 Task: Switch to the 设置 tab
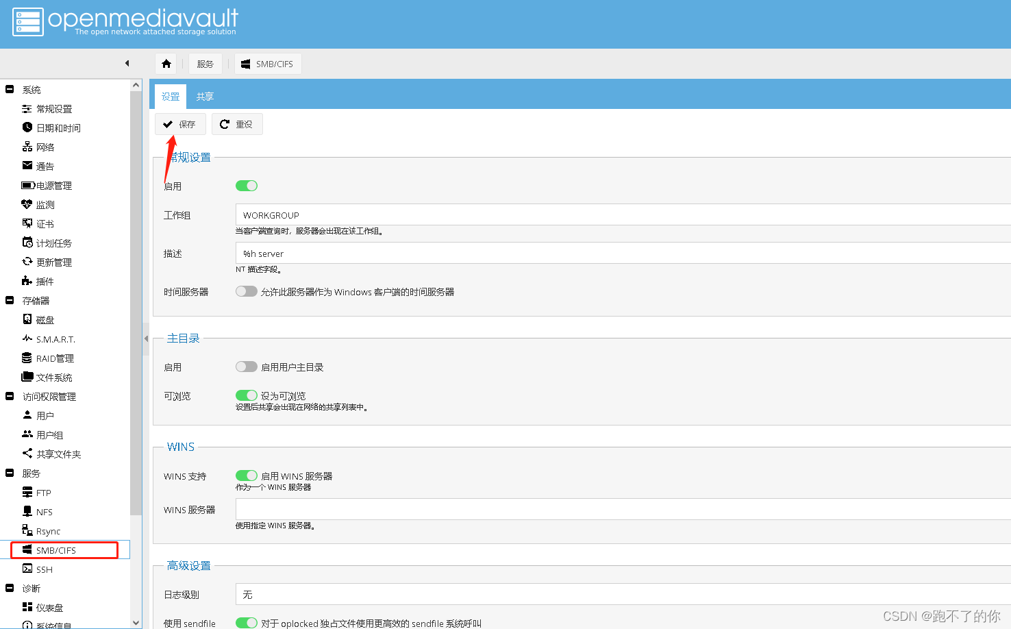(171, 97)
